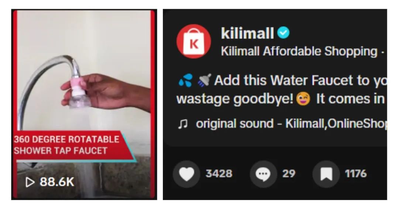Click the 1176 saves count
The image size is (398, 214).
pyautogui.click(x=356, y=174)
